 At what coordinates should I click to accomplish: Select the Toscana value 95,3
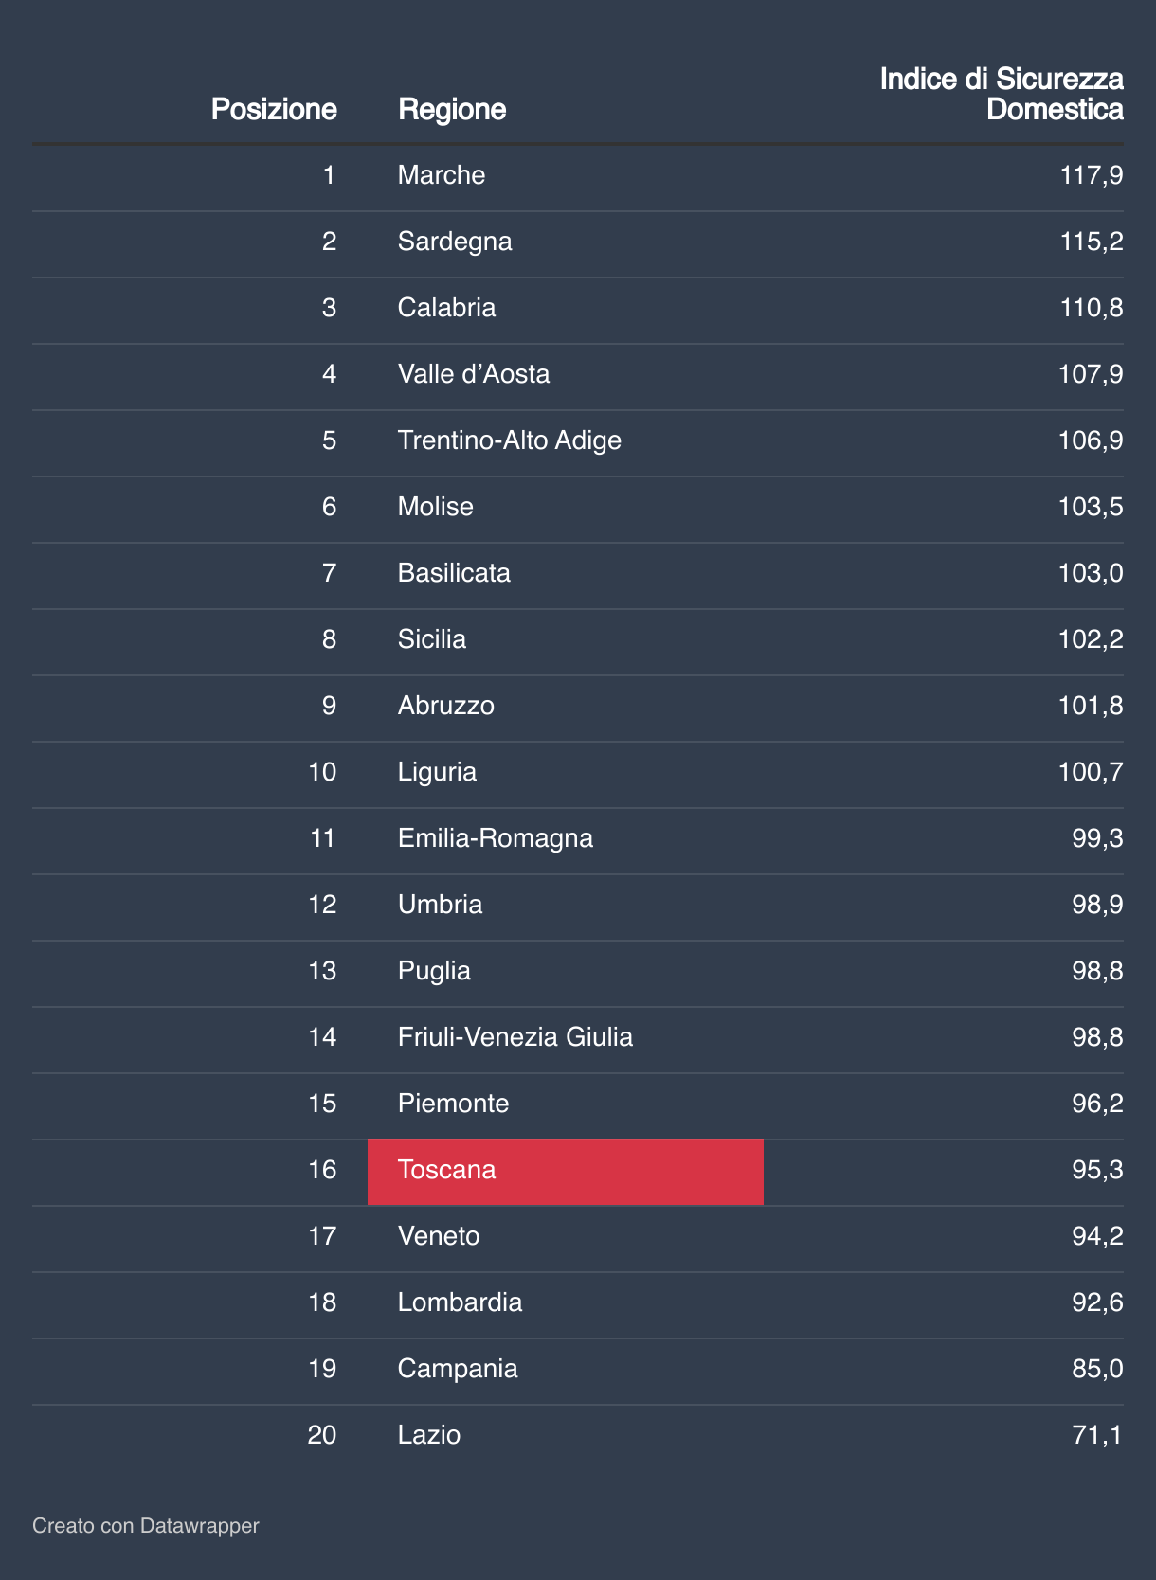1097,1170
